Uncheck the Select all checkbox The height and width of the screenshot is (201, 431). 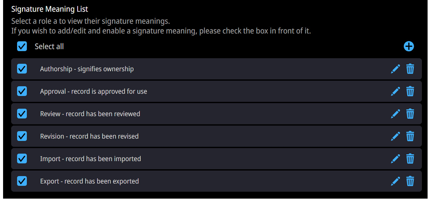tap(22, 46)
